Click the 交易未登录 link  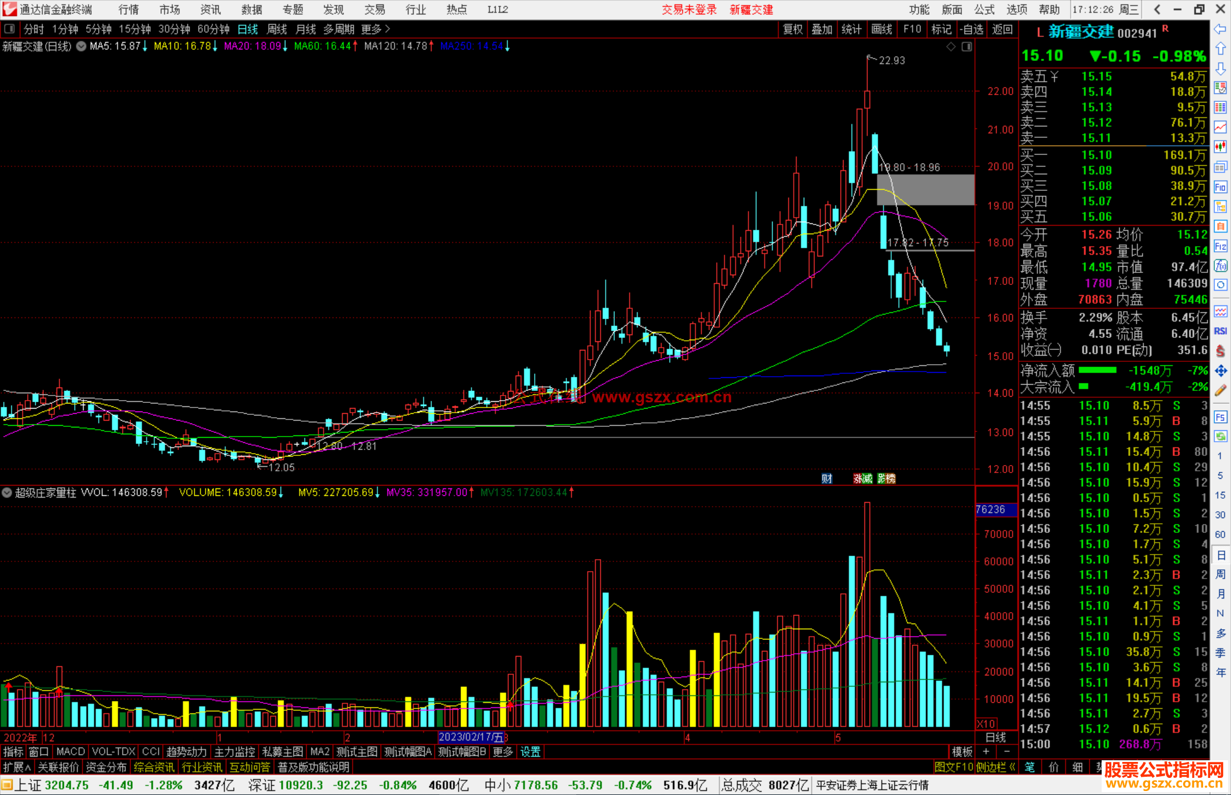688,10
